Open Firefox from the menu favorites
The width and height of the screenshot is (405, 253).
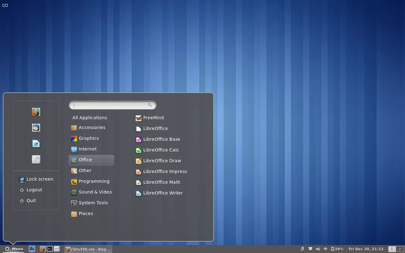pyautogui.click(x=36, y=112)
